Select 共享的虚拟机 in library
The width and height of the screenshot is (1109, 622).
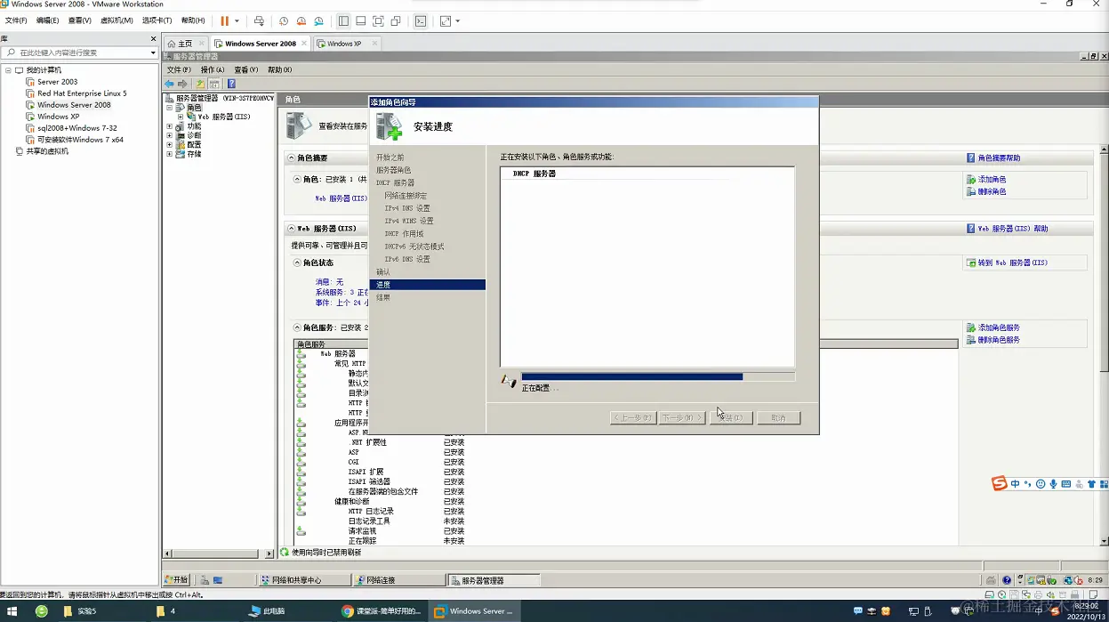tap(47, 151)
